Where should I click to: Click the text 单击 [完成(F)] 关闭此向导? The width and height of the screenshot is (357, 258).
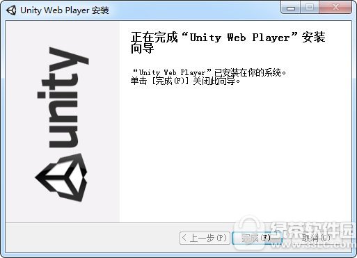[x=185, y=81]
